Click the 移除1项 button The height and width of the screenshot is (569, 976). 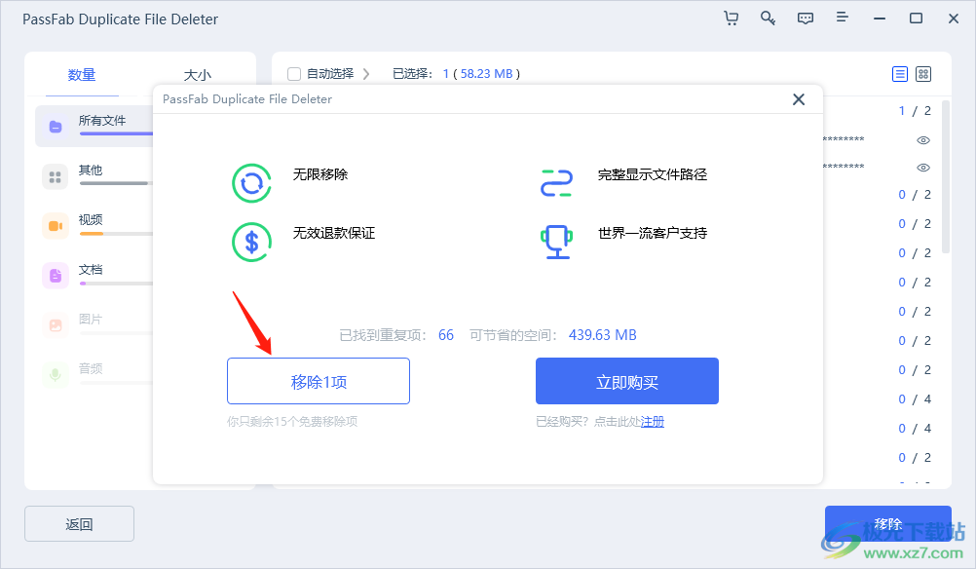coord(319,381)
